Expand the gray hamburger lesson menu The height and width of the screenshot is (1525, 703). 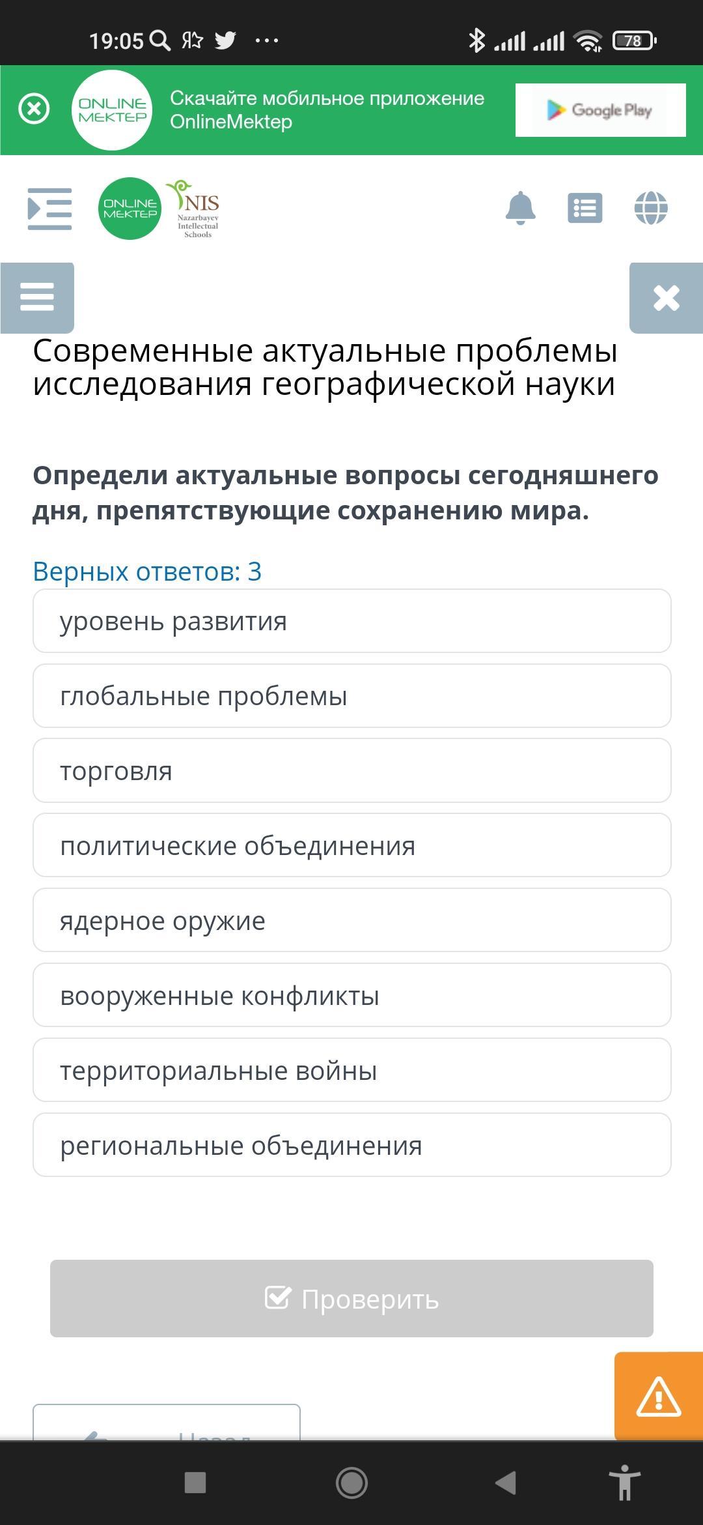click(37, 298)
